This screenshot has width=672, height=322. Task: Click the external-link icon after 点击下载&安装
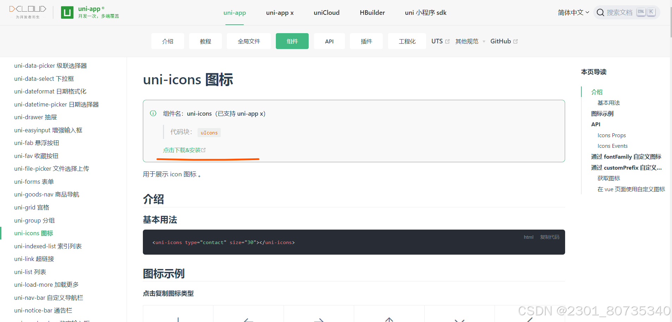[x=204, y=150]
